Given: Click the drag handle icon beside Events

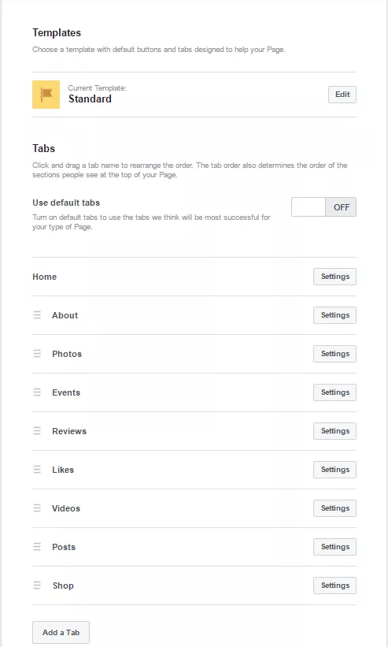Looking at the screenshot, I should [37, 392].
